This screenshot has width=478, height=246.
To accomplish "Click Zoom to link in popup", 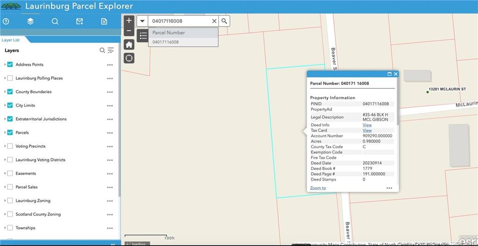I will pyautogui.click(x=318, y=188).
